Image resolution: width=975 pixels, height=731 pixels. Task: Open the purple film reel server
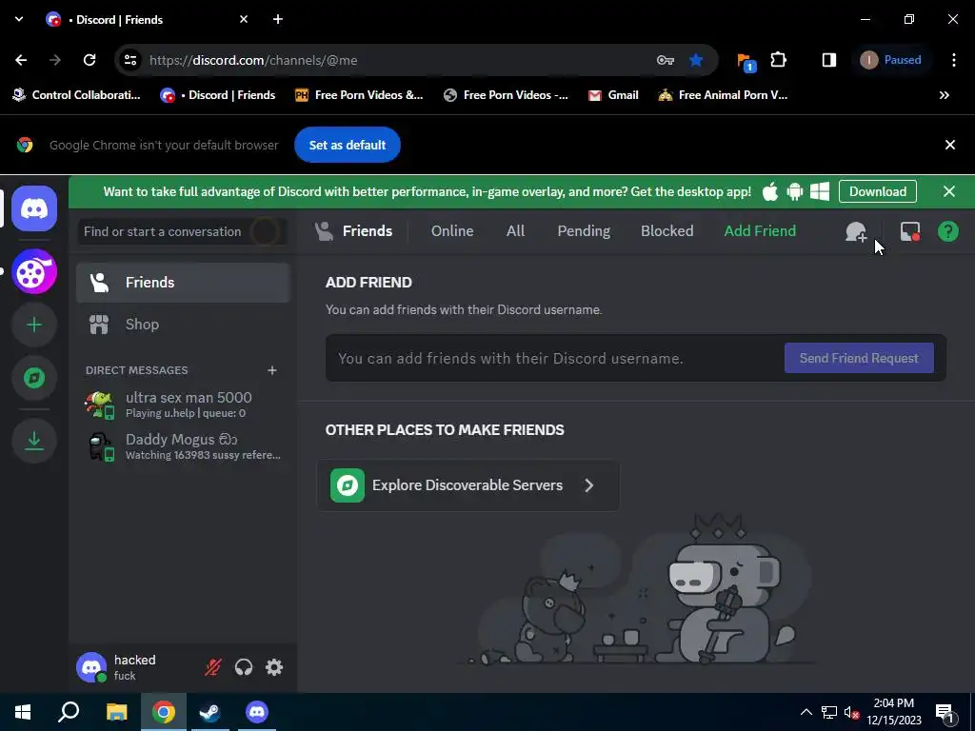(x=34, y=271)
